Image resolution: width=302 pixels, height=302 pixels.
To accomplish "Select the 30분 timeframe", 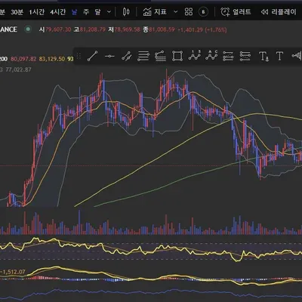I will click(x=17, y=12).
